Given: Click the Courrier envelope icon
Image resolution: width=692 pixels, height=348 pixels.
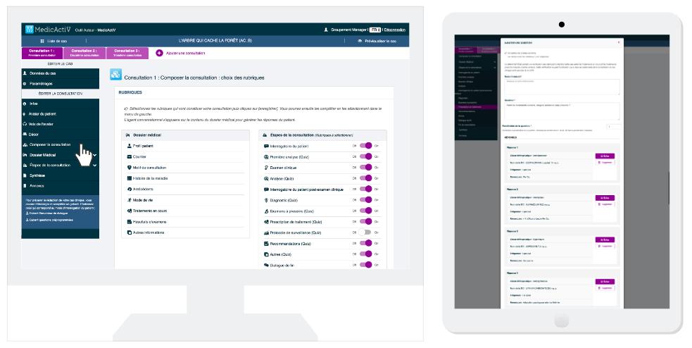Looking at the screenshot, I should (130, 157).
